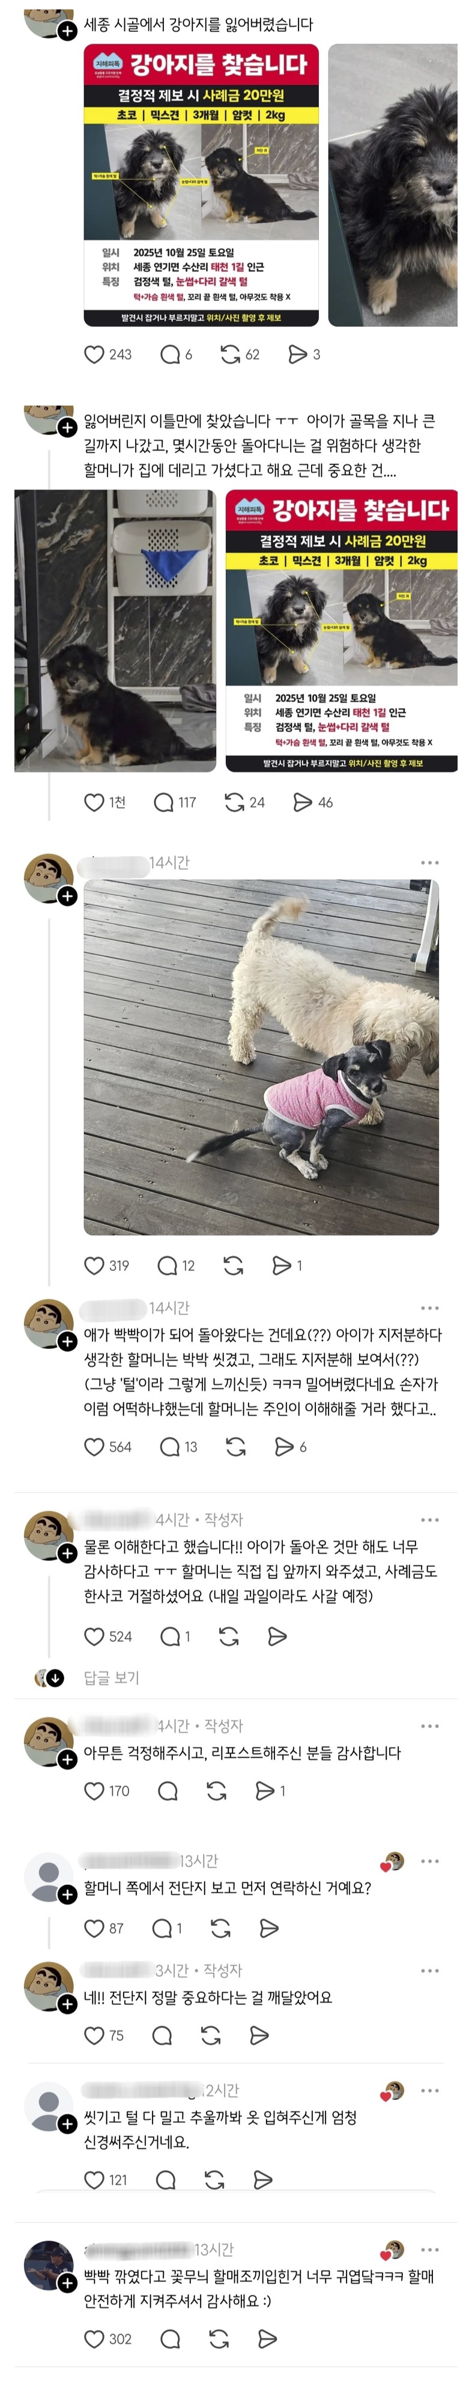Image resolution: width=472 pixels, height=2386 pixels.
Task: Open options menu for the bottom comment
Action: (x=429, y=2249)
